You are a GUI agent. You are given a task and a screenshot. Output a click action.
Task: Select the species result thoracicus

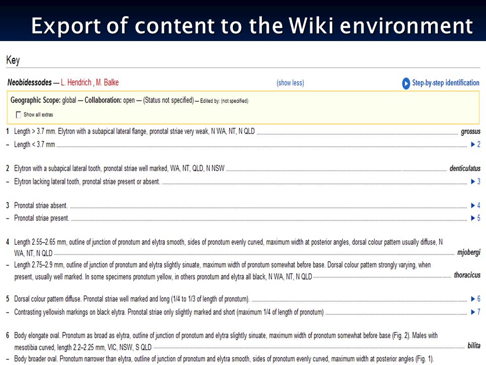coord(467,275)
